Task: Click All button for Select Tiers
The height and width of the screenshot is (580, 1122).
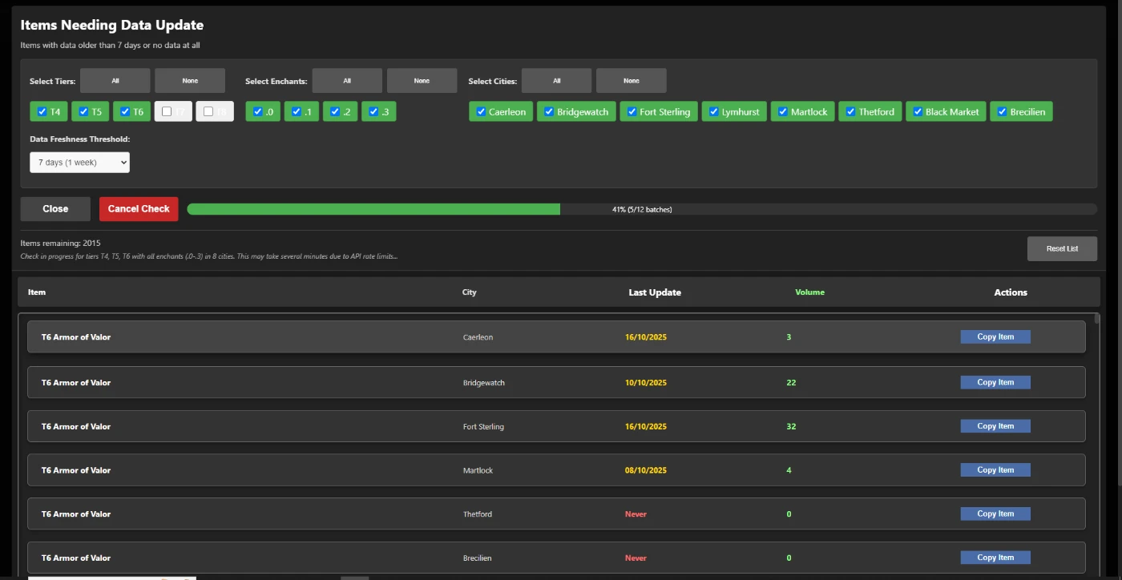Action: (x=115, y=81)
